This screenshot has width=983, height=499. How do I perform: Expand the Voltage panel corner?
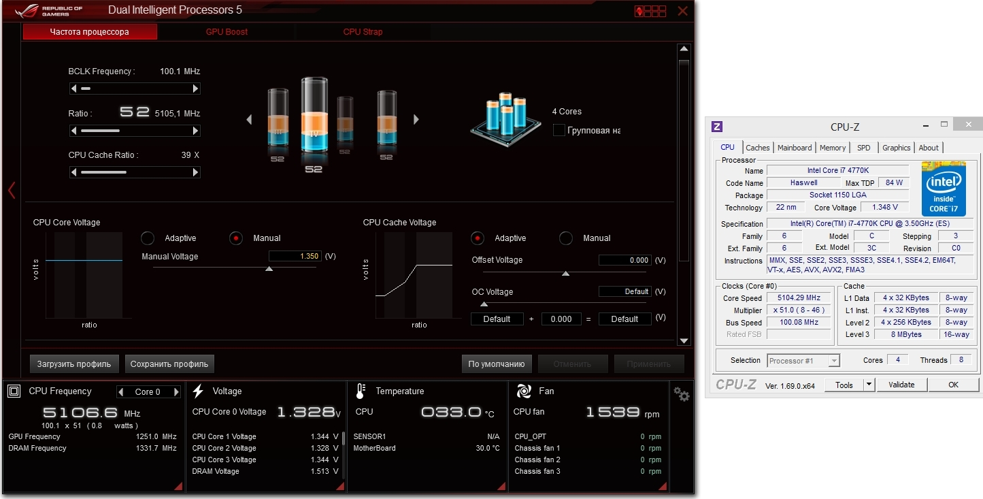coord(341,486)
